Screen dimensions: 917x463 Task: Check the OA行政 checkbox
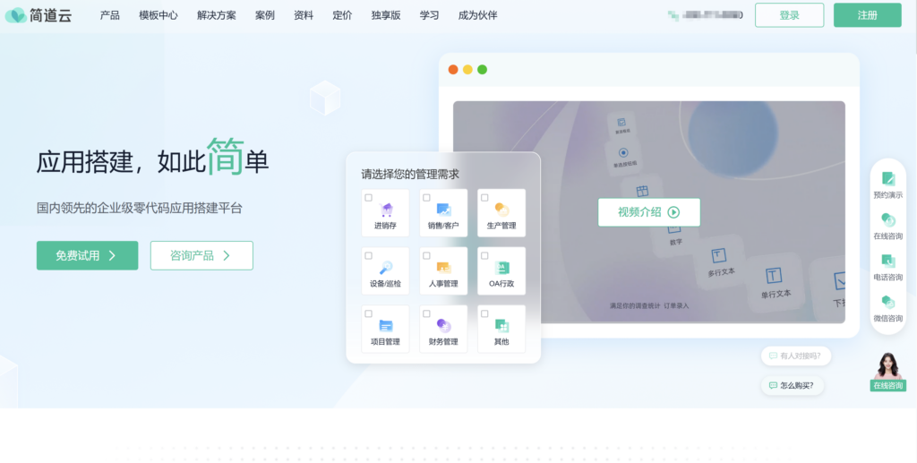(484, 255)
